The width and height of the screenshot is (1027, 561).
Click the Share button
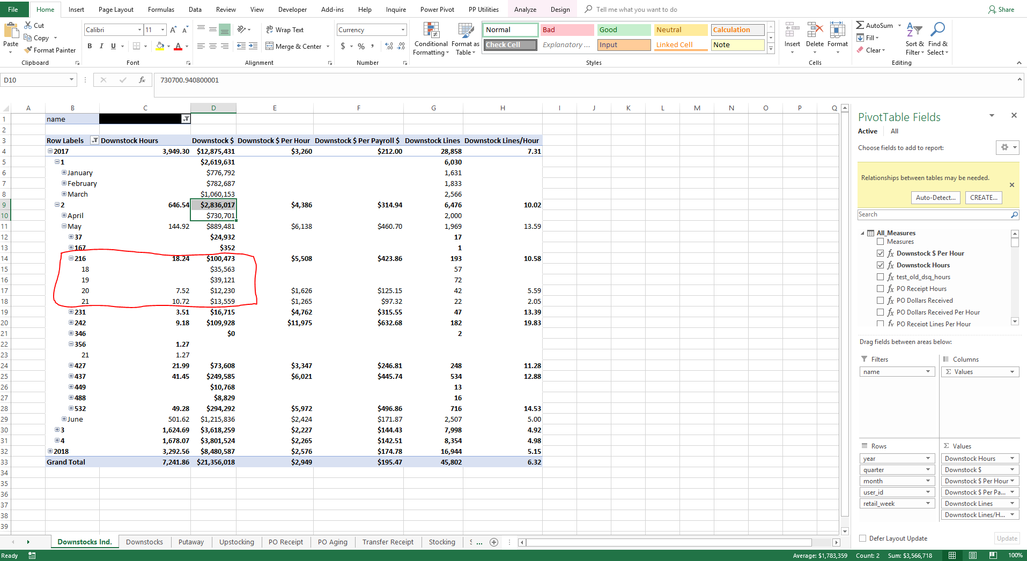click(x=1001, y=9)
